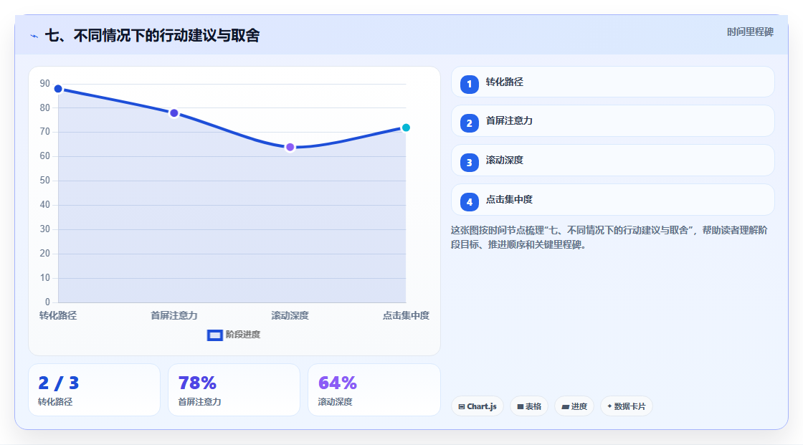Image resolution: width=803 pixels, height=445 pixels.
Task: Click the 数据卡片 tag label
Action: (630, 406)
